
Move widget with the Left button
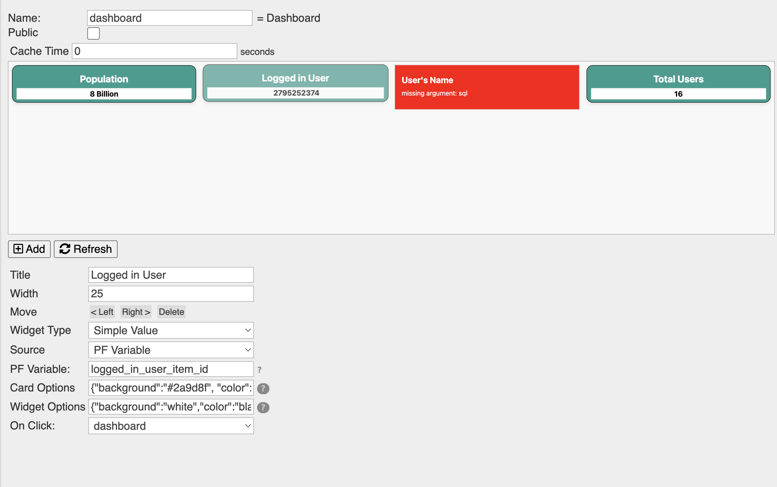click(102, 312)
